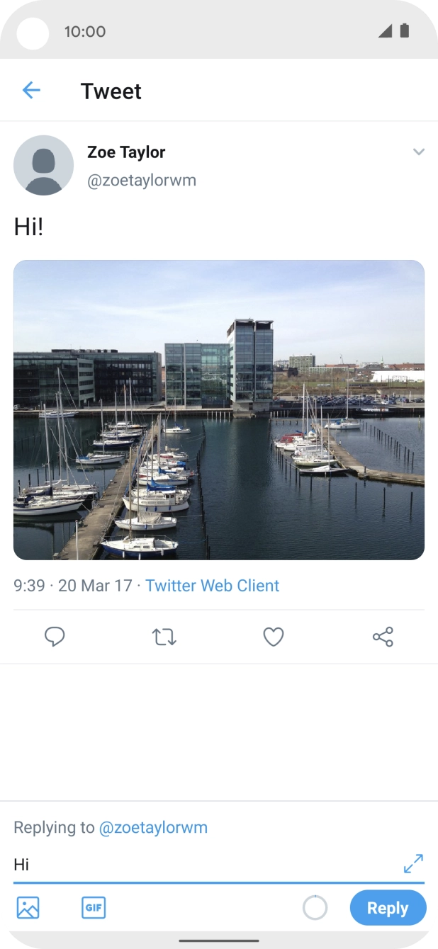Tap the reply speech bubble icon

[x=55, y=637]
